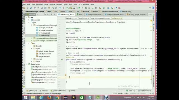Click the Cut scissors icon
The image size is (179, 100).
pyautogui.click(x=42, y=8)
